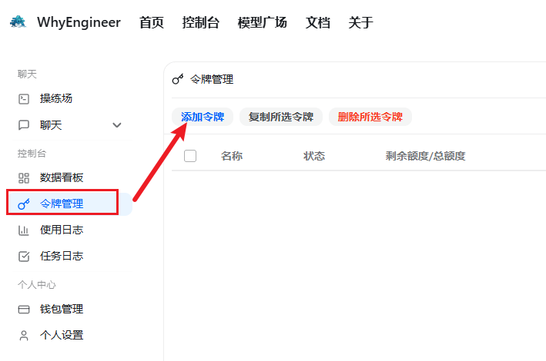Click the 任务日志 checkbox icon

click(x=24, y=257)
